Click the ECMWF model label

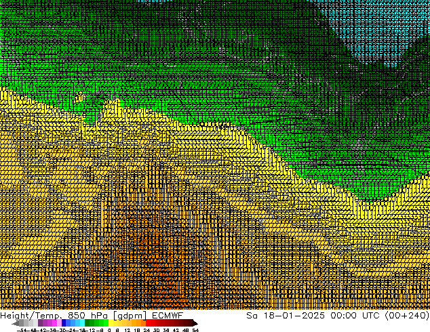coord(168,315)
